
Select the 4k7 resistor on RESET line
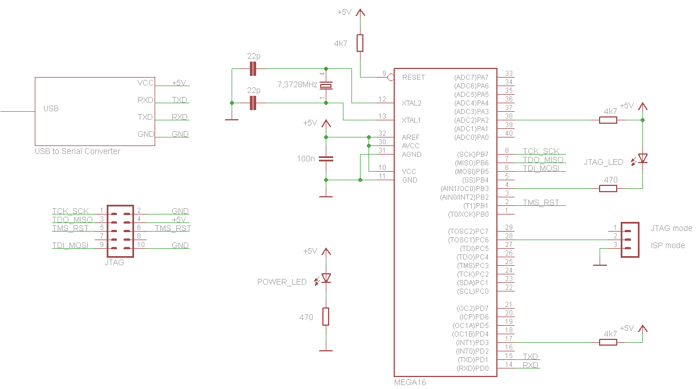(360, 43)
